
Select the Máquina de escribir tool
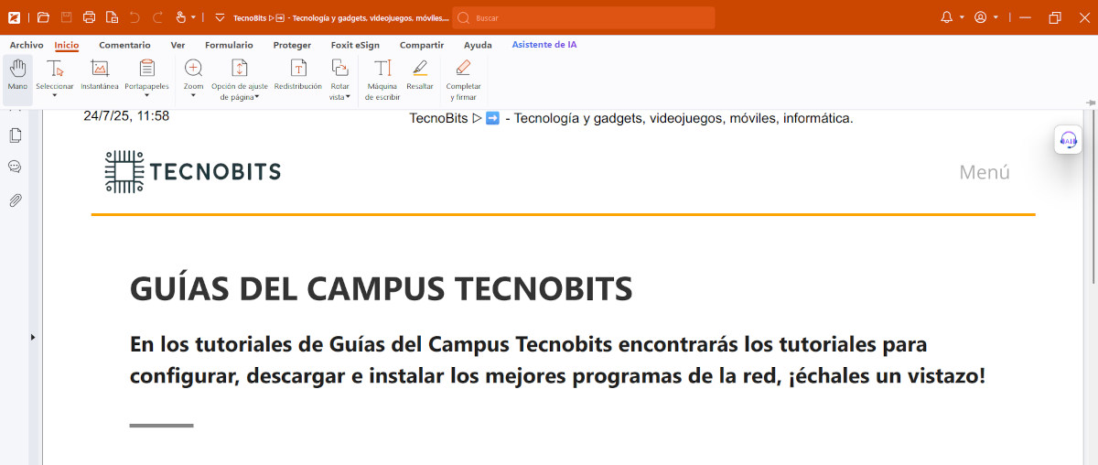(382, 79)
